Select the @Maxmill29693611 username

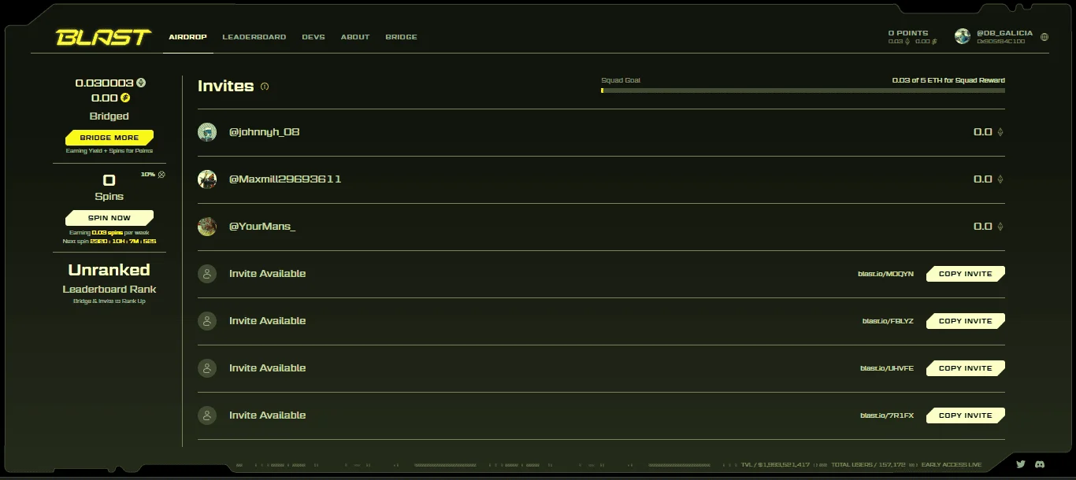(285, 179)
